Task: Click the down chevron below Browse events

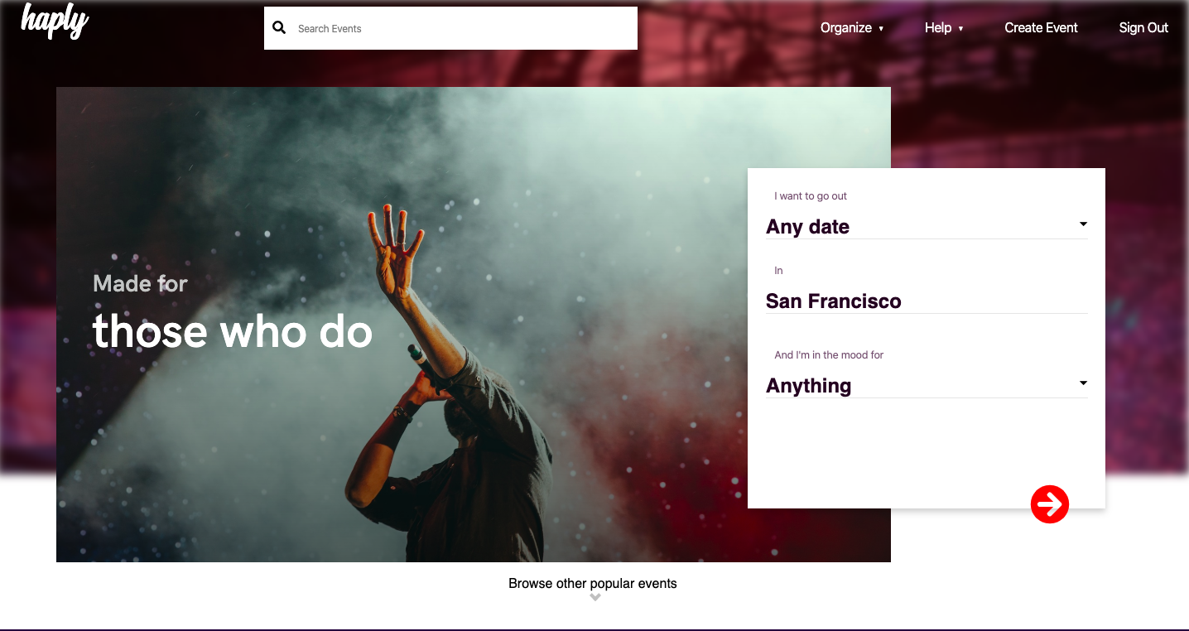Action: coord(594,597)
